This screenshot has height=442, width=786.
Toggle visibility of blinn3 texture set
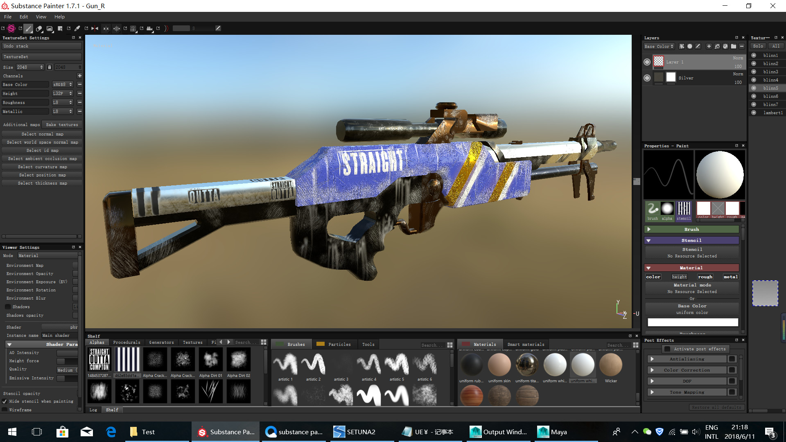pyautogui.click(x=754, y=72)
